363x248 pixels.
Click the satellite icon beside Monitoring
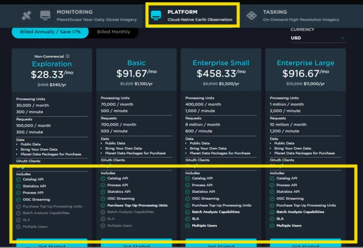pyautogui.click(x=27, y=16)
